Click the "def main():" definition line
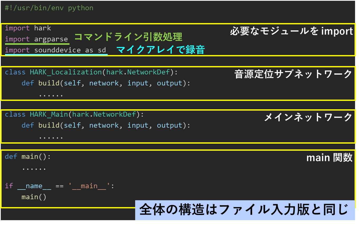 pos(27,157)
